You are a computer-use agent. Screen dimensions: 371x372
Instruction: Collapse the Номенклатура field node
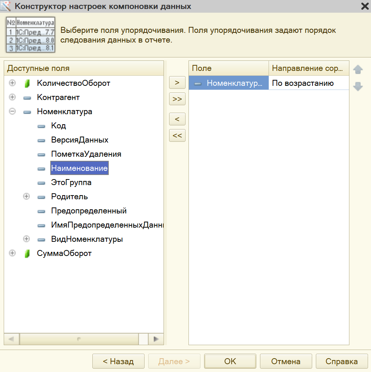[12, 111]
